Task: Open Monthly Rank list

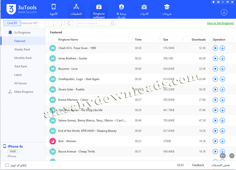Action: [23, 58]
